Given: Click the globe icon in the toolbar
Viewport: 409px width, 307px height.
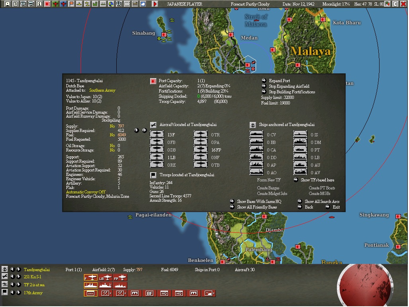Looking at the screenshot, I should [x=111, y=4].
